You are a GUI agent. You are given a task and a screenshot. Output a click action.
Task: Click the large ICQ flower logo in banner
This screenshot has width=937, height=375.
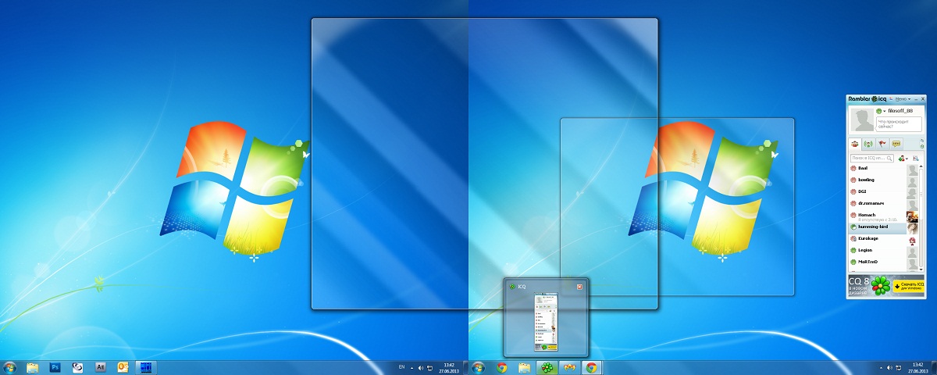(882, 285)
